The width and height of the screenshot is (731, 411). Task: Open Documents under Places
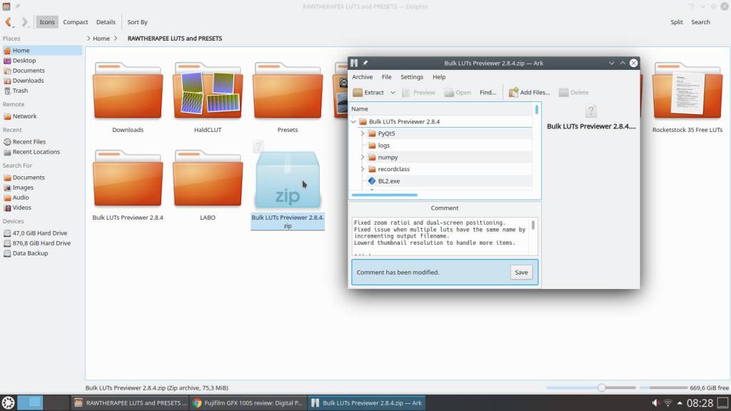click(x=41, y=71)
